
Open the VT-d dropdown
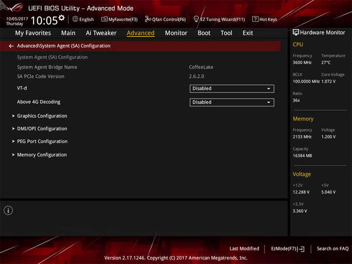point(232,88)
